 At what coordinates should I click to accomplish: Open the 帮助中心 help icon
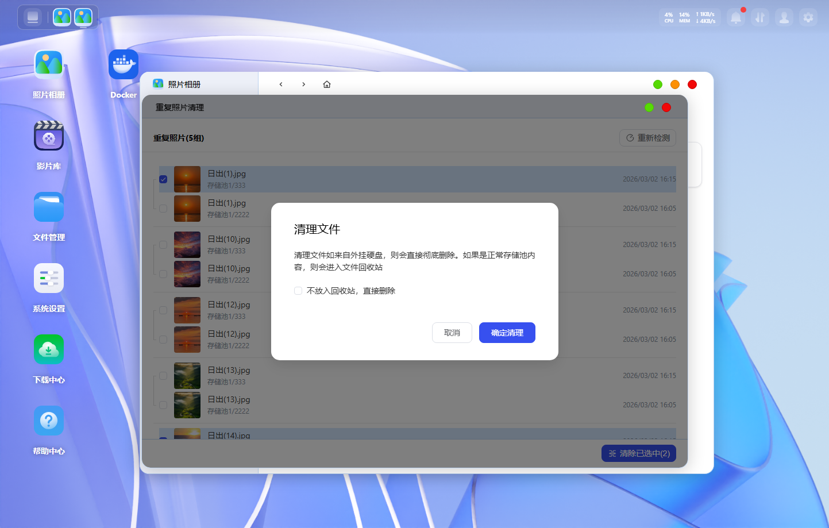click(x=49, y=421)
